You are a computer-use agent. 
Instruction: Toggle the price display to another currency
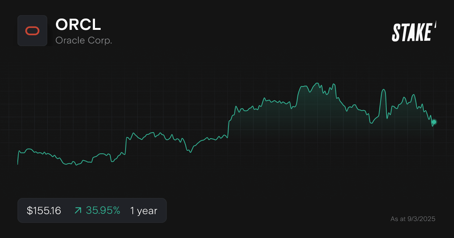43,210
